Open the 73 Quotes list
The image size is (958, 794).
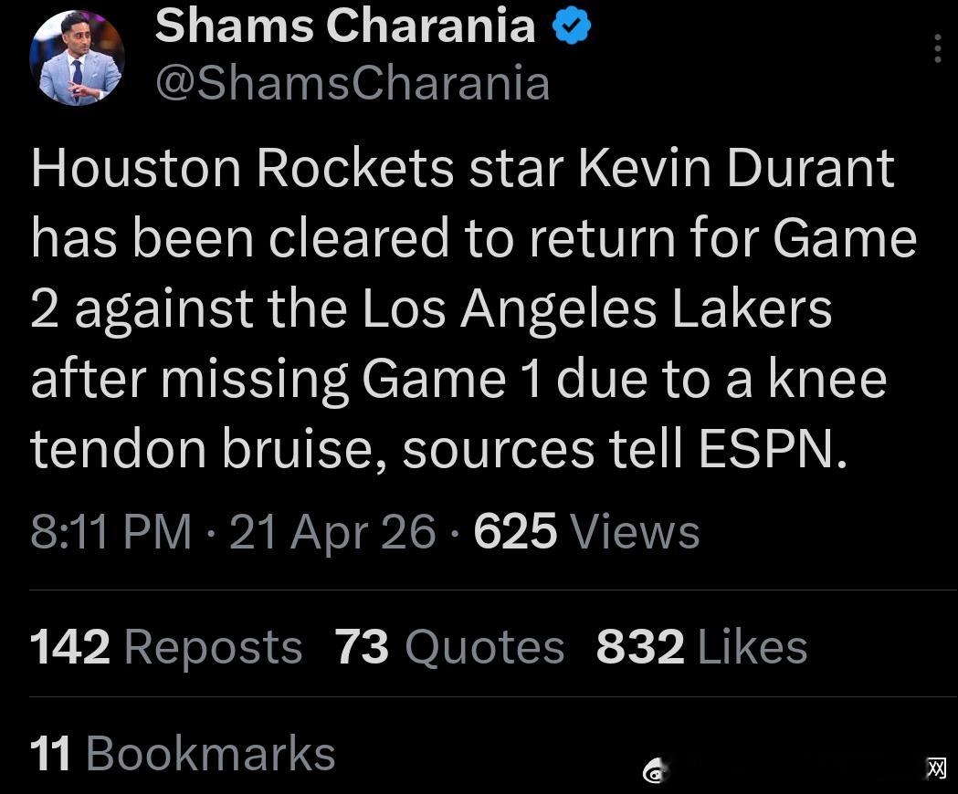click(449, 647)
